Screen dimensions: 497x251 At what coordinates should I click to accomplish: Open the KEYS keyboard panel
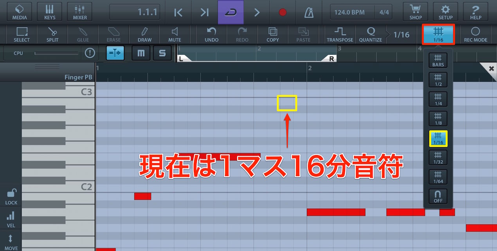[x=50, y=12]
